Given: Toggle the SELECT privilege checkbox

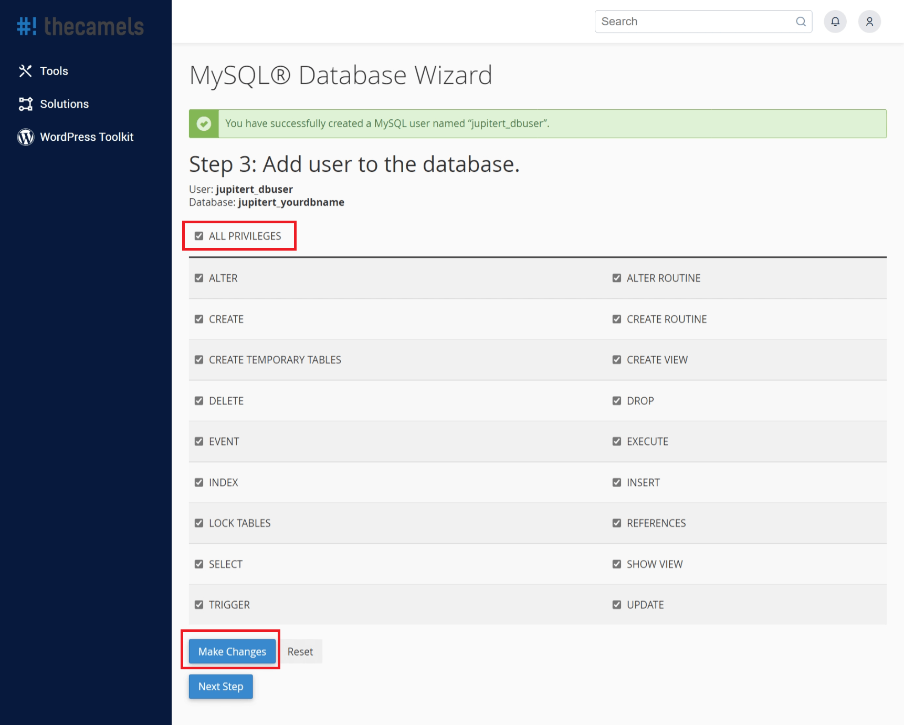Looking at the screenshot, I should point(199,564).
